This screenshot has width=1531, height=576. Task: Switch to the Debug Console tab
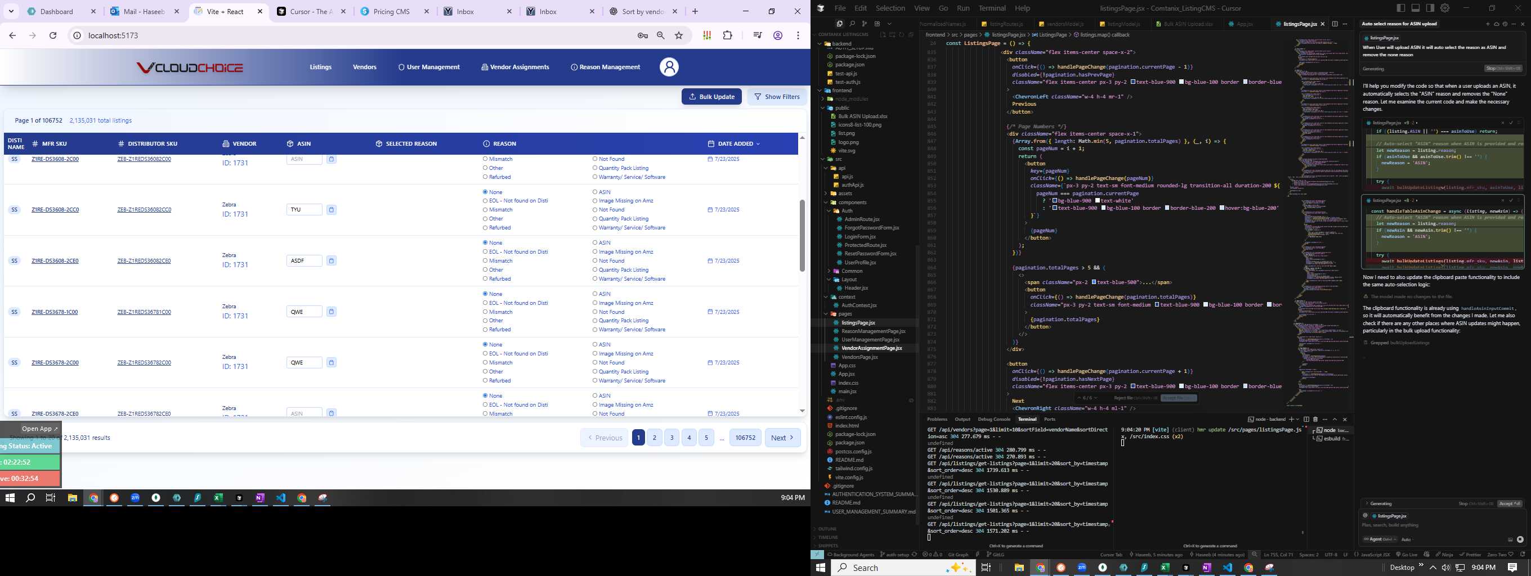993,419
